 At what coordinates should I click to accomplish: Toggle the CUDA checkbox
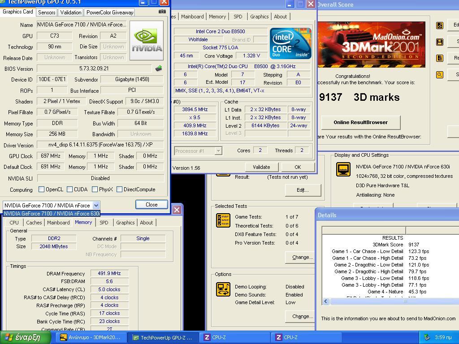pos(69,189)
